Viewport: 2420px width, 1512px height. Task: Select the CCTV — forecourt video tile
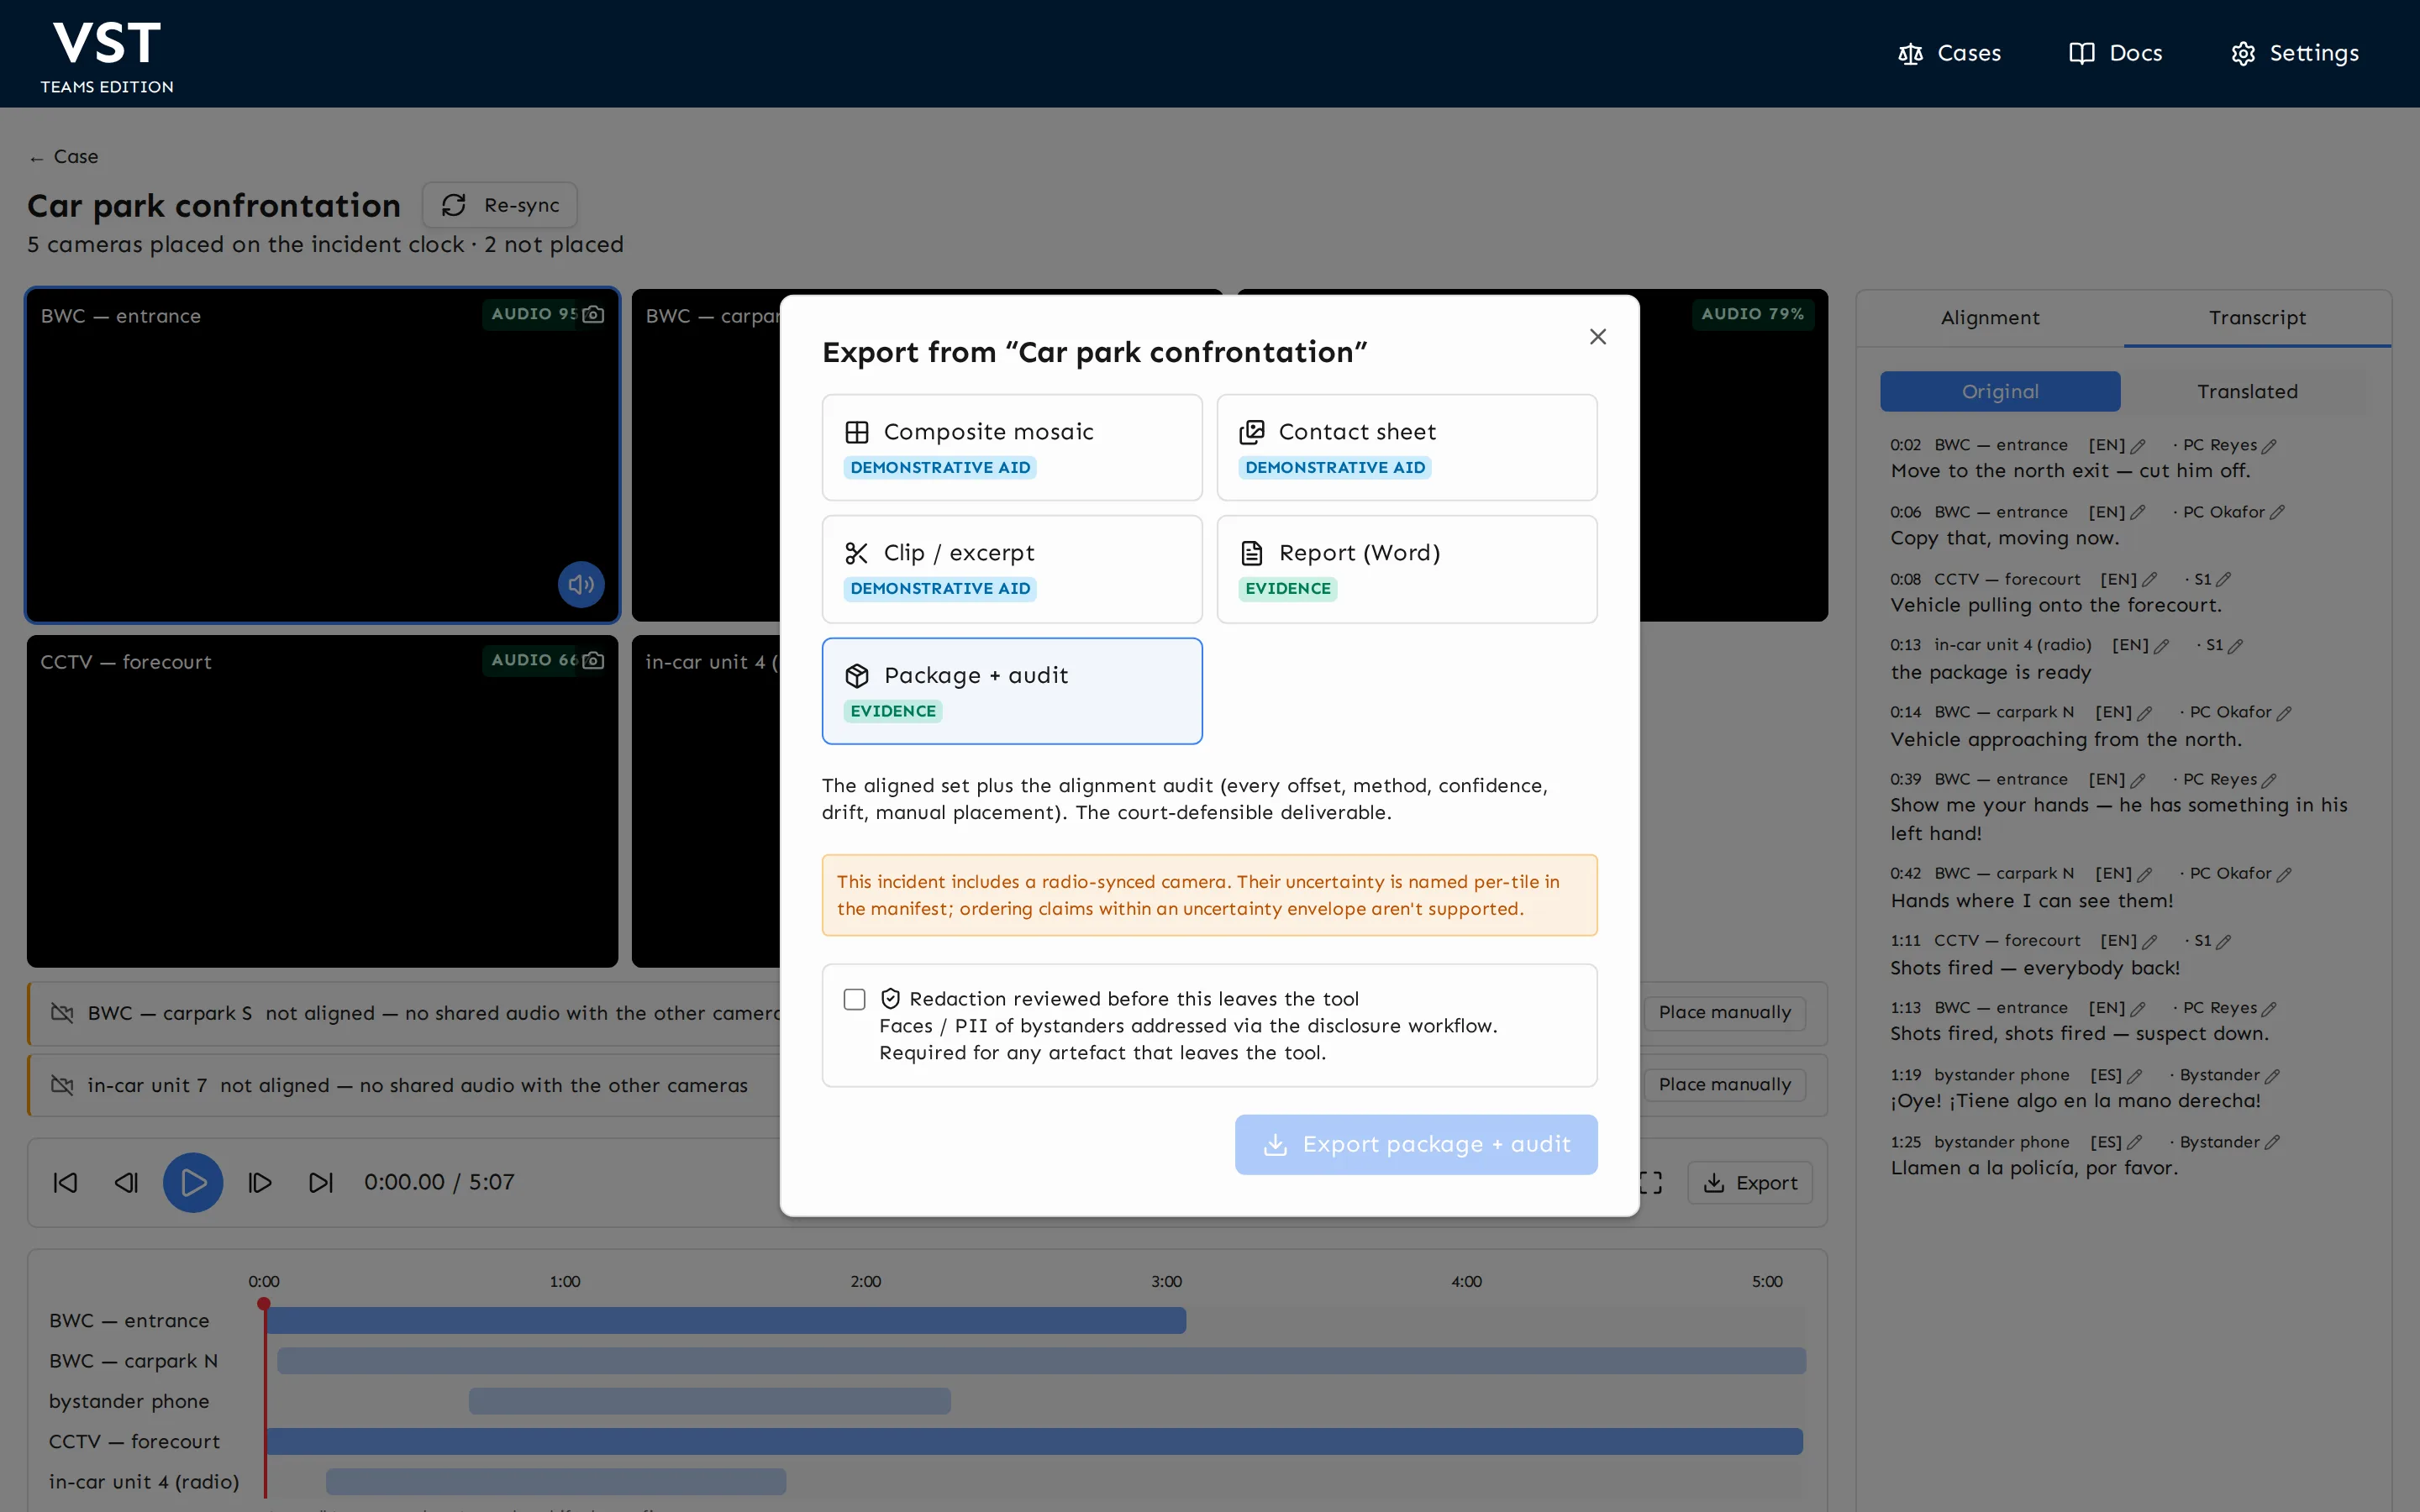coord(322,801)
